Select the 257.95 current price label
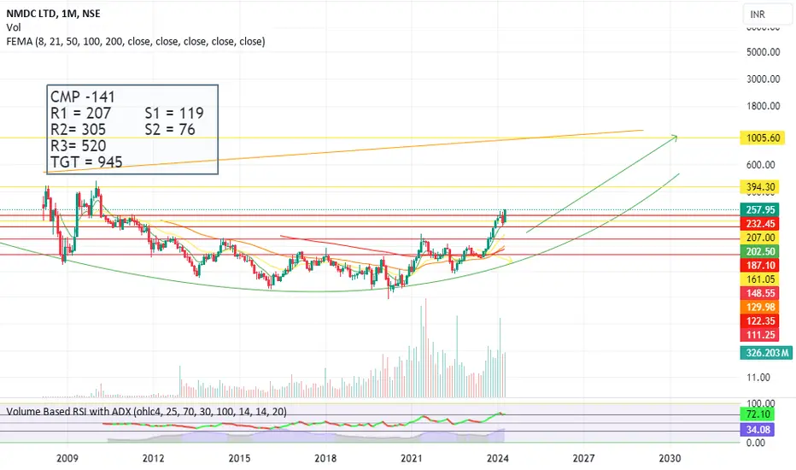796x470 pixels. click(x=759, y=209)
